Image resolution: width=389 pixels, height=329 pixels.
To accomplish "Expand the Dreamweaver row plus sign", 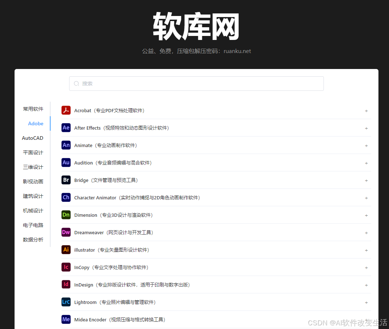I will click(x=366, y=233).
